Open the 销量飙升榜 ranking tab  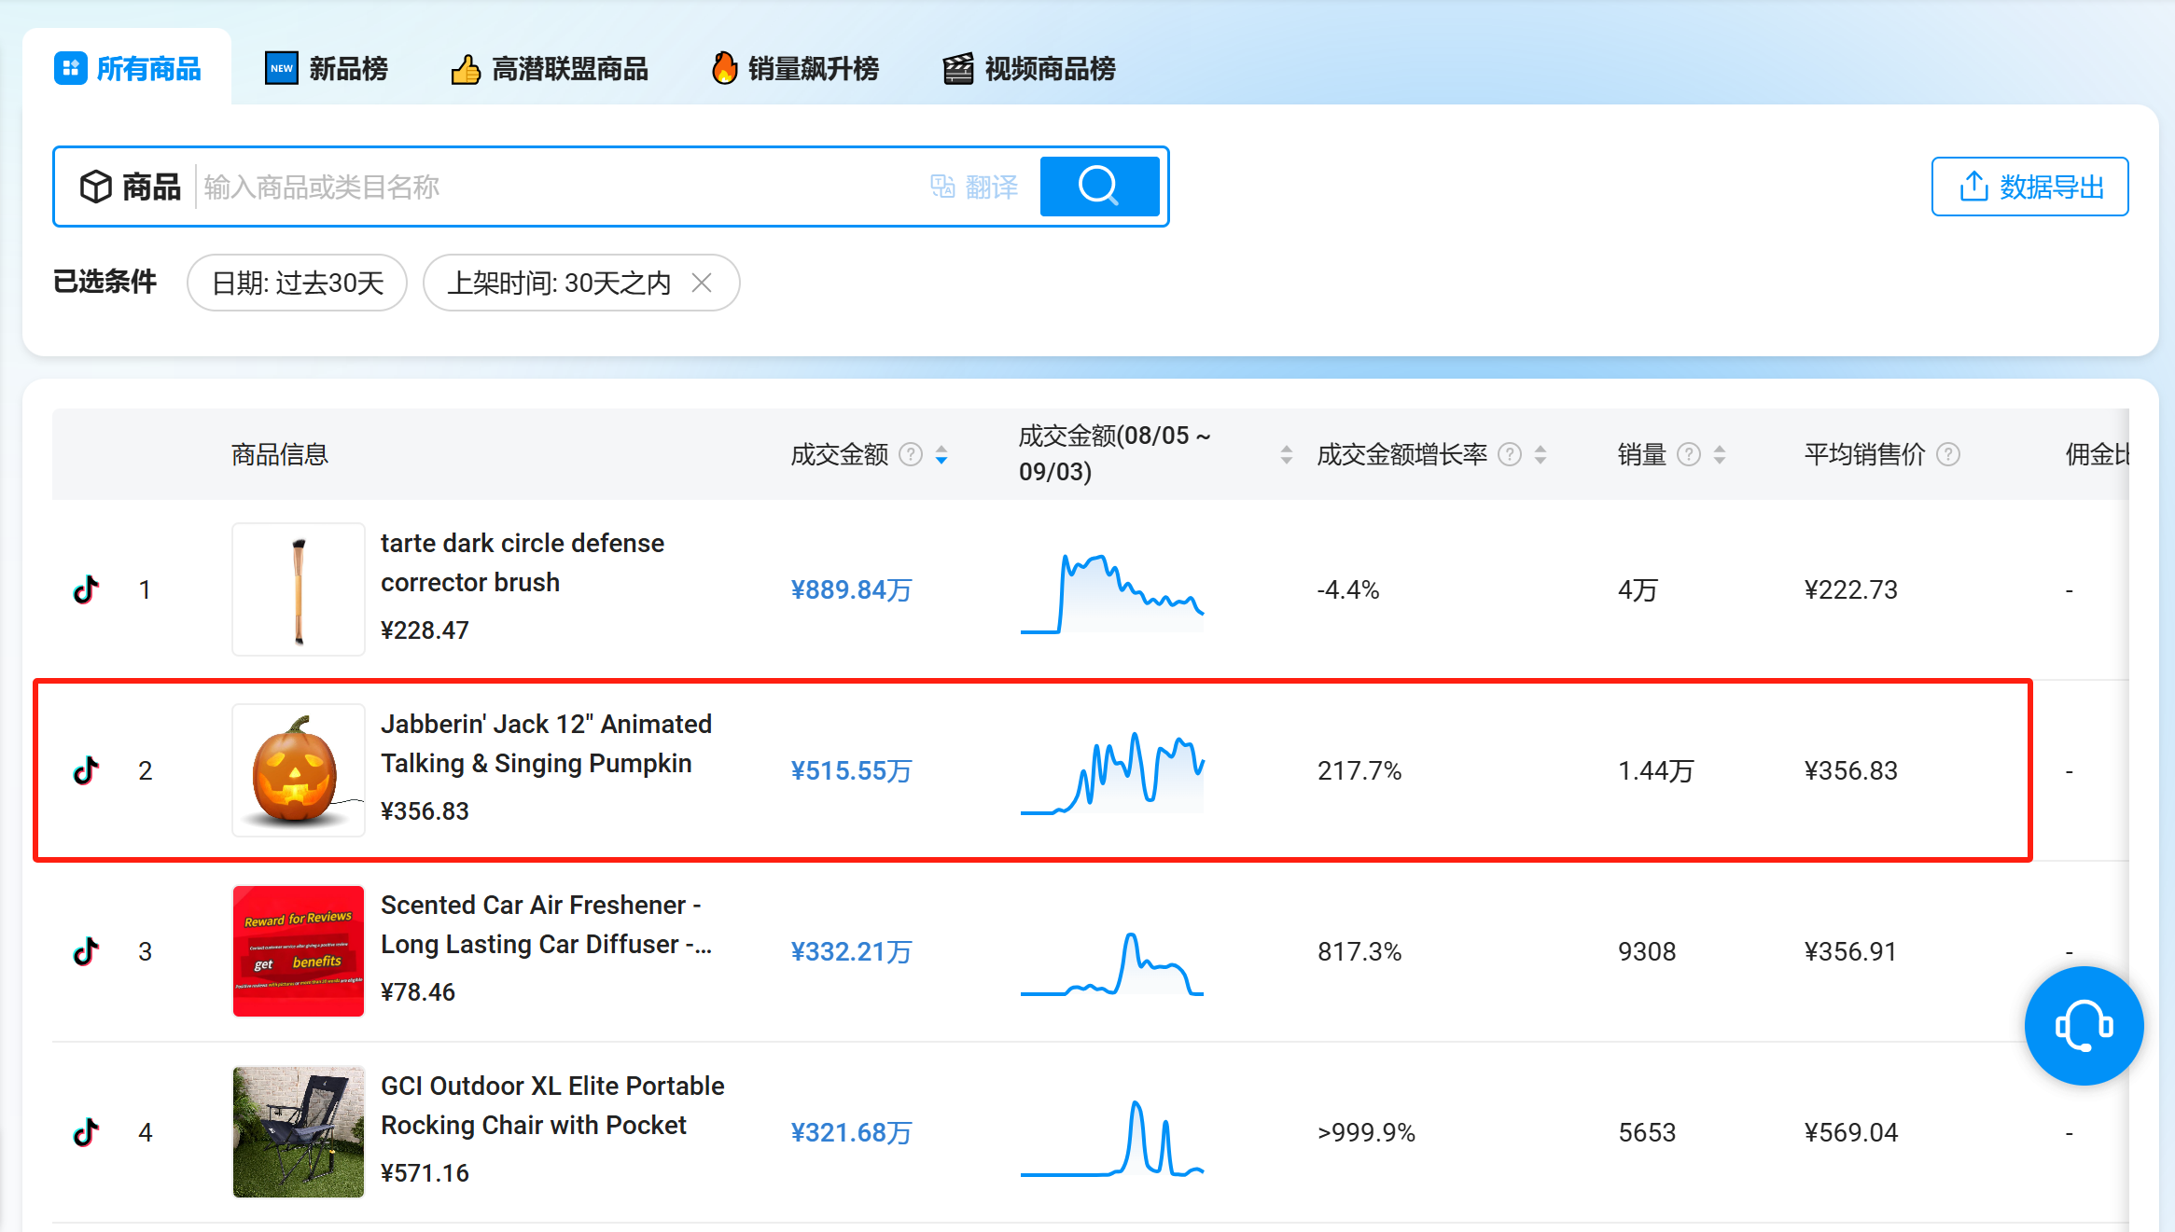point(794,68)
